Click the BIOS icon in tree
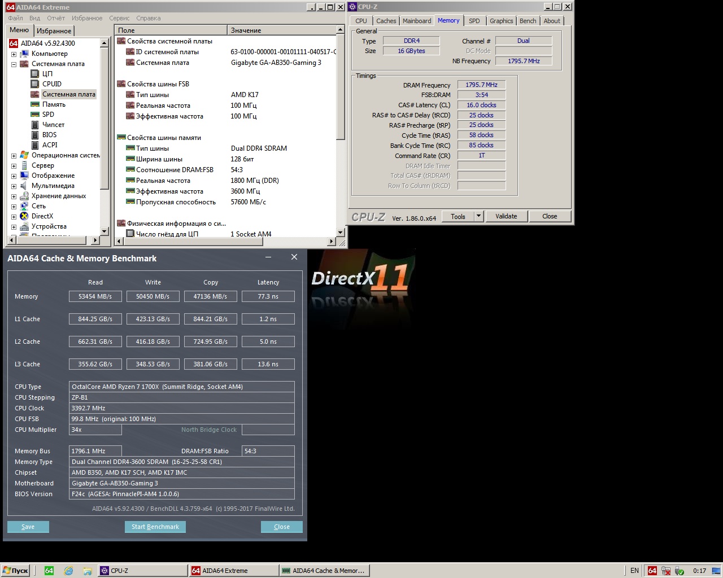 [35, 135]
